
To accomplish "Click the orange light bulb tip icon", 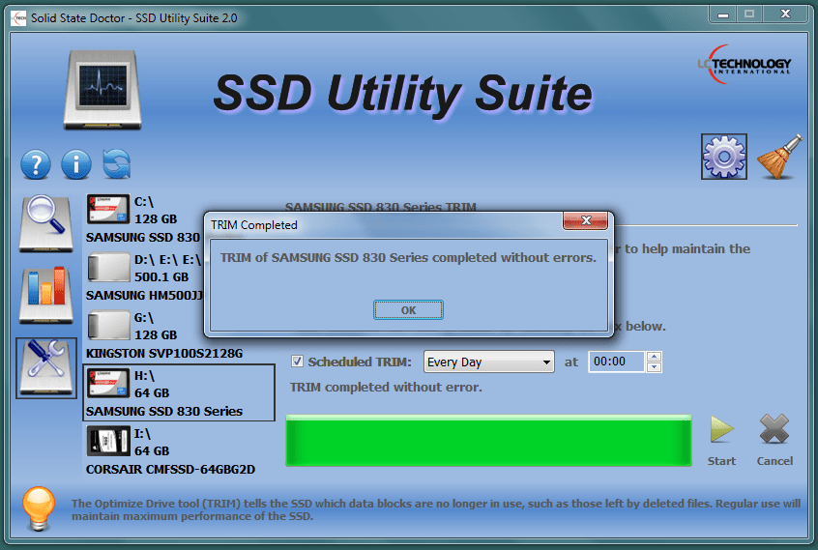I will 39,508.
